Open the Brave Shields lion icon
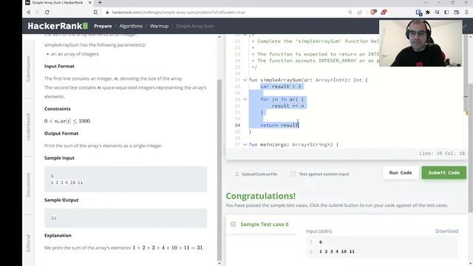Image resolution: width=473 pixels, height=266 pixels. coord(373,12)
